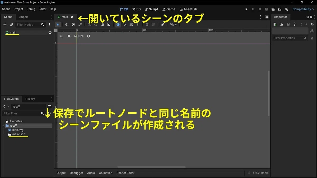Open the AssetLib workspace

[x=188, y=9]
